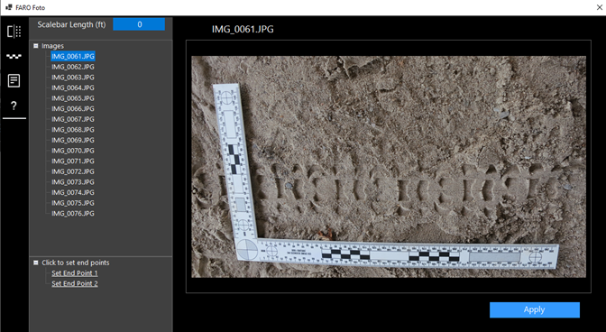606x332 pixels.
Task: Select the scalebar wave icon in sidebar
Action: (14, 57)
